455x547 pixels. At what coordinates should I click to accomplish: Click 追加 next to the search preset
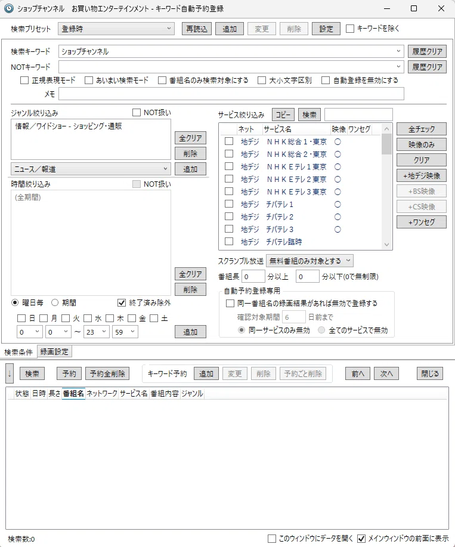(x=230, y=29)
